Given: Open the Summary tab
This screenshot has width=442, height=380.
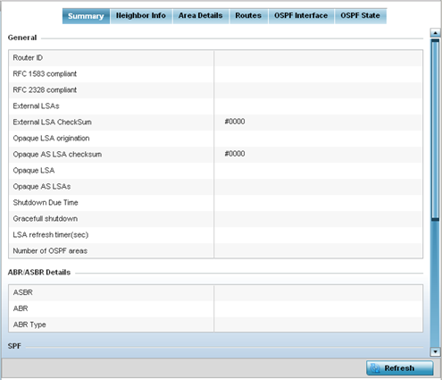Looking at the screenshot, I should pos(86,16).
